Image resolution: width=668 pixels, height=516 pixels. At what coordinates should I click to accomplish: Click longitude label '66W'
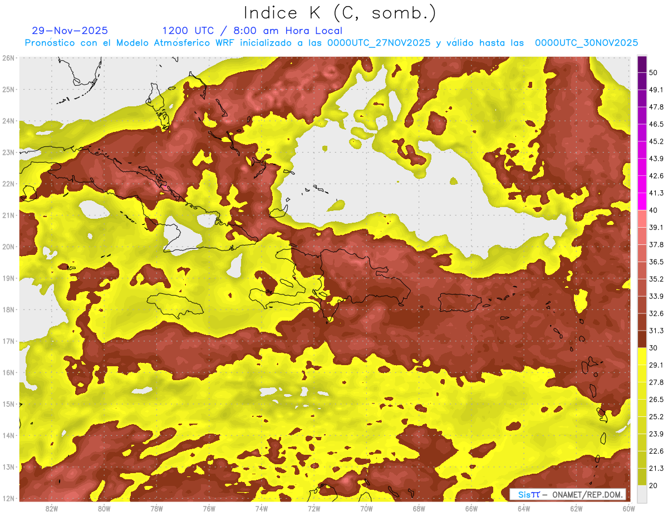point(471,509)
